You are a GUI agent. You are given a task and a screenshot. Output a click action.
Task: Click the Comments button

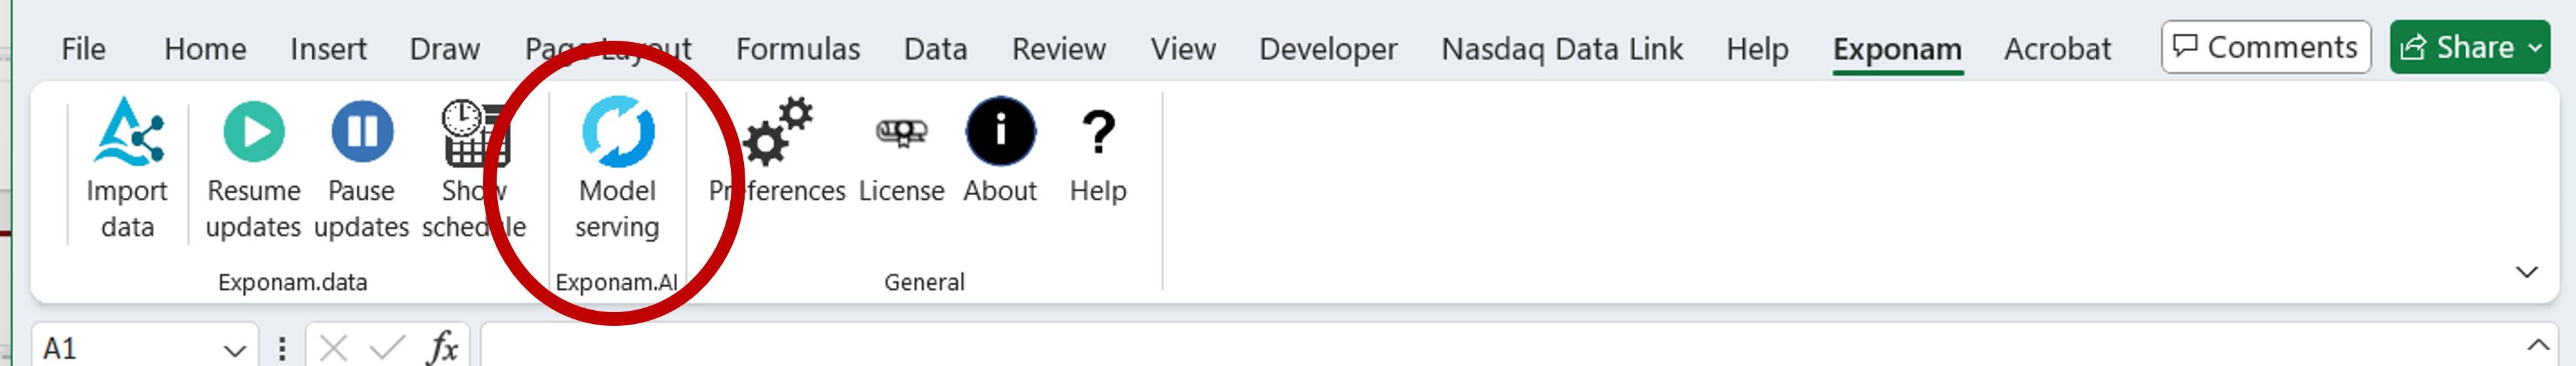click(x=2265, y=47)
